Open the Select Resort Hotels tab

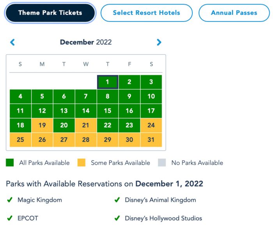pos(146,13)
